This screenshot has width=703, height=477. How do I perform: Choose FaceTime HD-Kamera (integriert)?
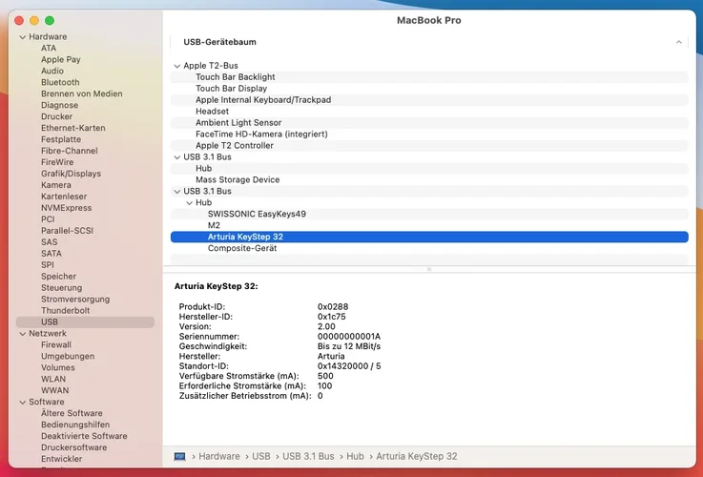coord(261,135)
